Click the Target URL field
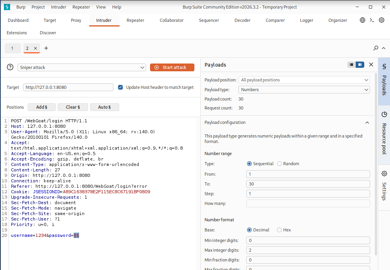 point(68,87)
